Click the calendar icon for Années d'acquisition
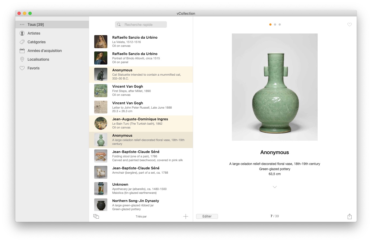This screenshot has height=242, width=372. click(x=22, y=50)
